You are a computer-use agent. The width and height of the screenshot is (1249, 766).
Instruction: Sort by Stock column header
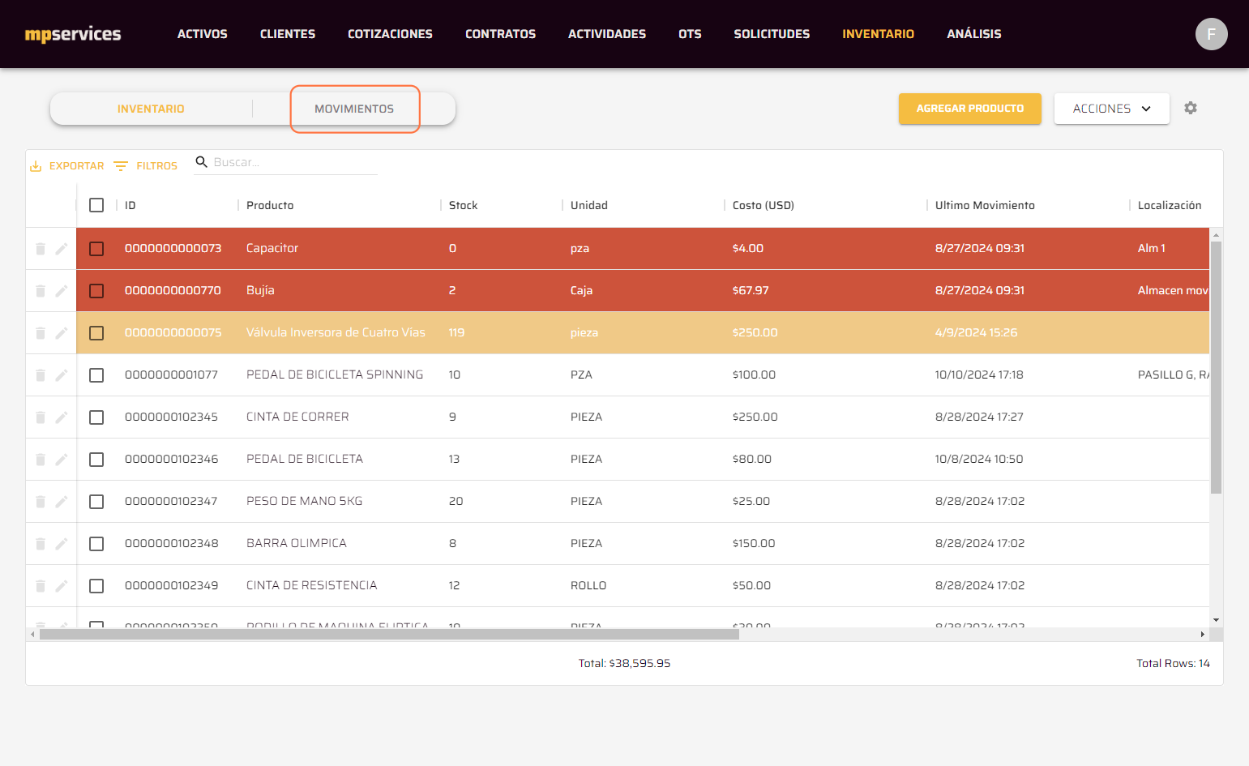[x=464, y=205]
